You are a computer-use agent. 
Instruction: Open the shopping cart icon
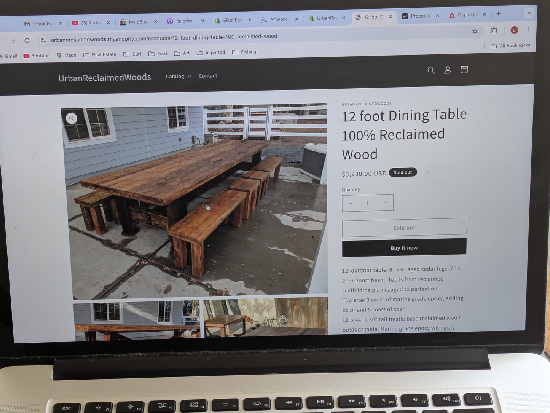click(x=464, y=69)
